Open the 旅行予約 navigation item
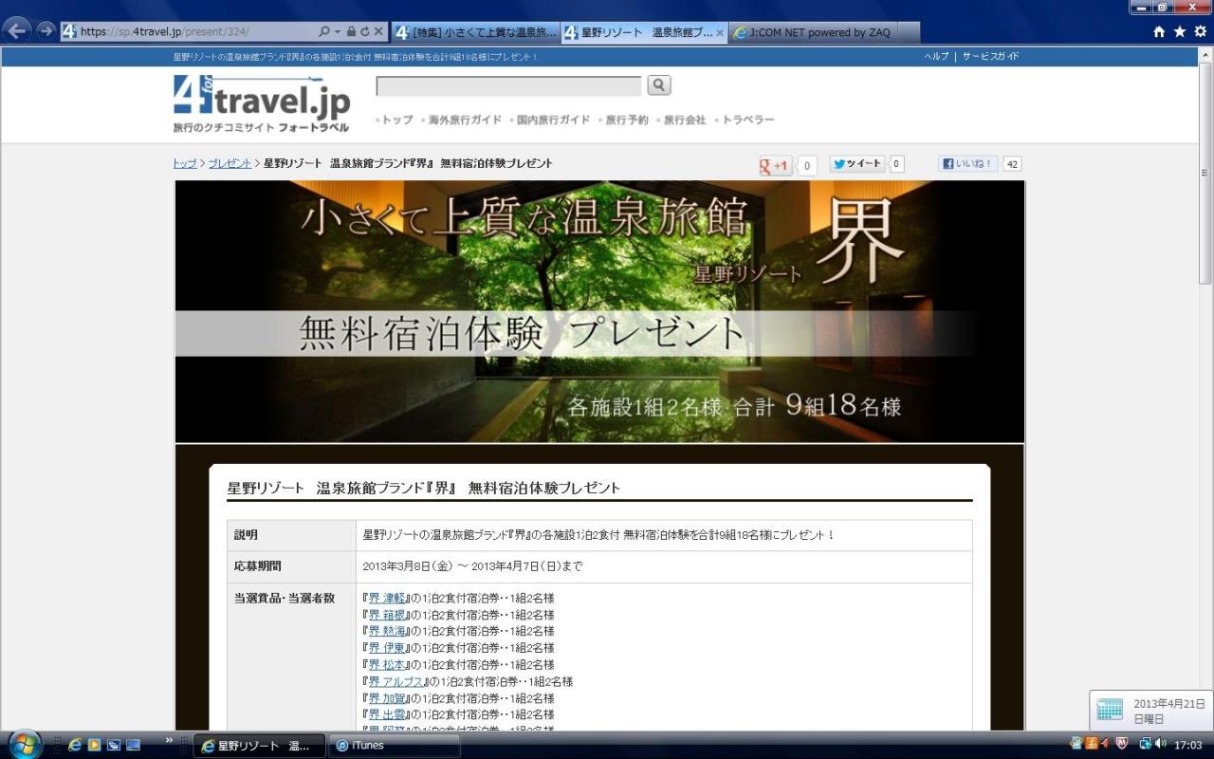The image size is (1214, 759). click(627, 120)
